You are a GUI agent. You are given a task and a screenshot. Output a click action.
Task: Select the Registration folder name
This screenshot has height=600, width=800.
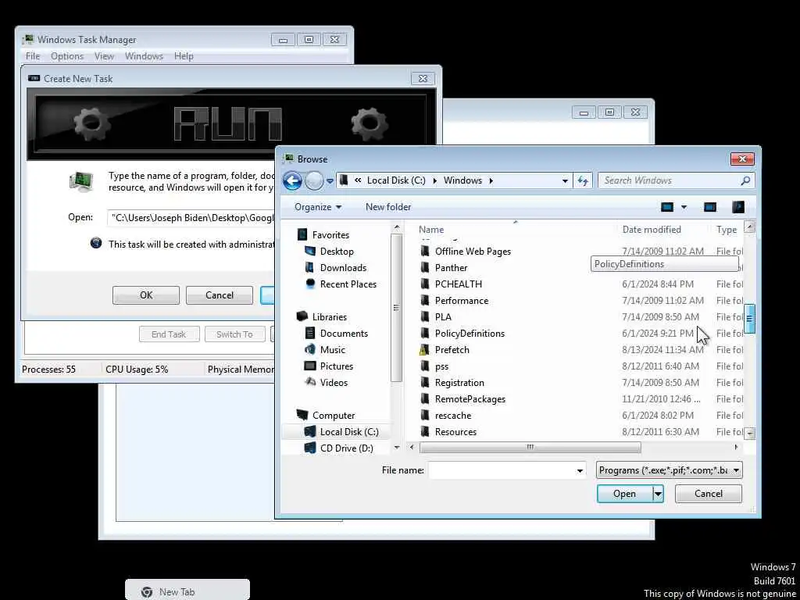(x=459, y=383)
